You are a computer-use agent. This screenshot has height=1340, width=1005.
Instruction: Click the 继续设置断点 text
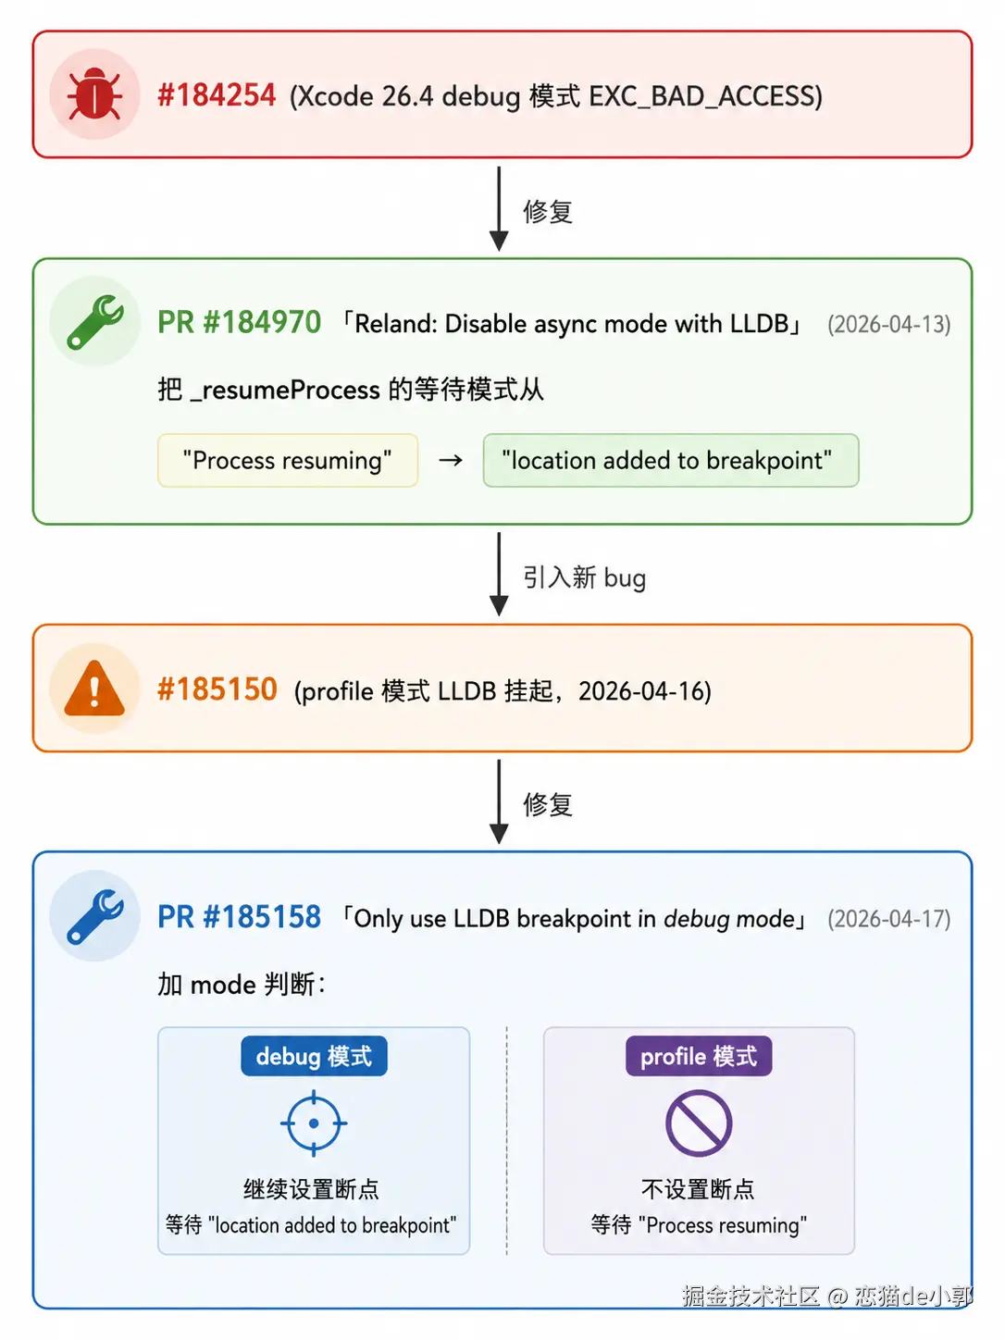click(312, 1189)
